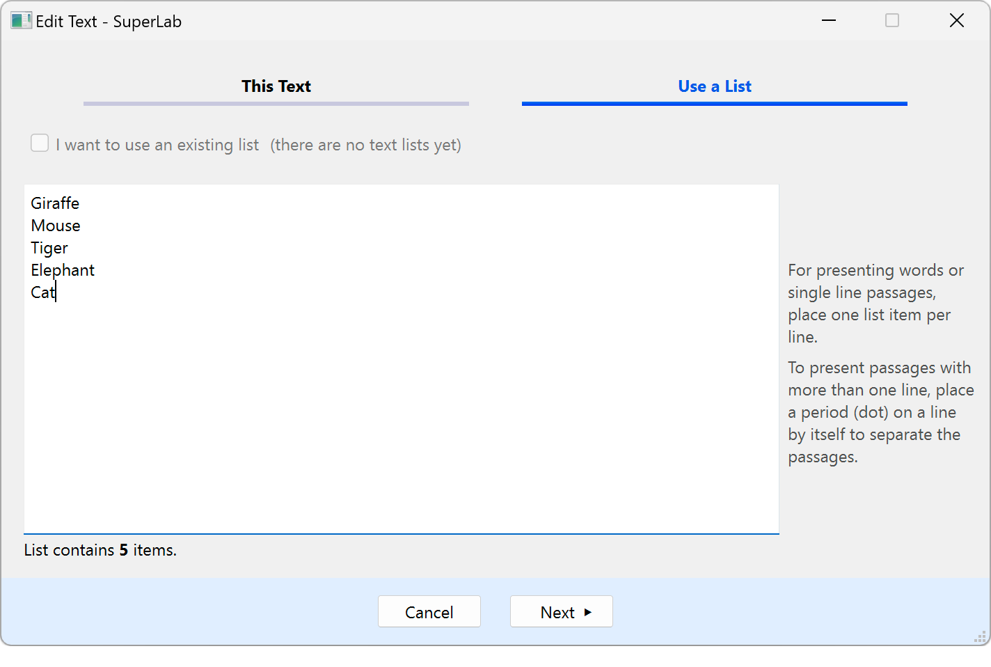Close the Edit Text dialog
991x667 pixels.
click(956, 21)
